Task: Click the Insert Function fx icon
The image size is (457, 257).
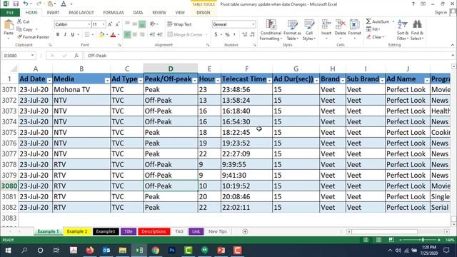Action: tap(76, 56)
